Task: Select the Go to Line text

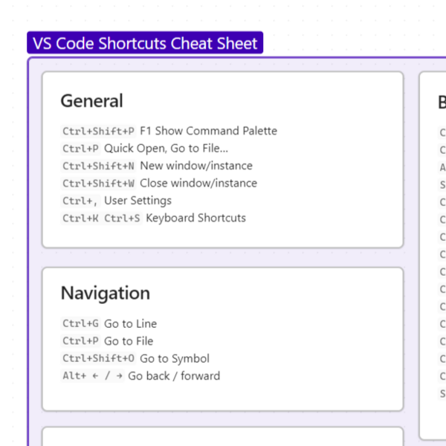Action: pyautogui.click(x=130, y=323)
